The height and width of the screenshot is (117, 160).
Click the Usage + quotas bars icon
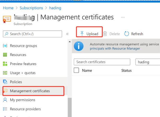pyautogui.click(x=5, y=73)
